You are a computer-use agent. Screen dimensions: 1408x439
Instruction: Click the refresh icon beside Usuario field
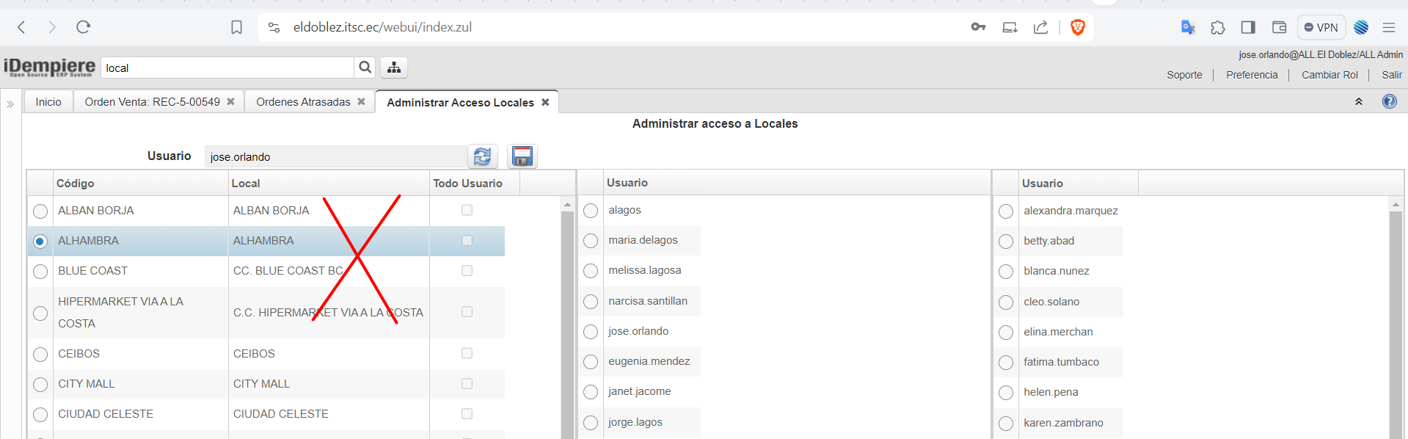pos(482,156)
